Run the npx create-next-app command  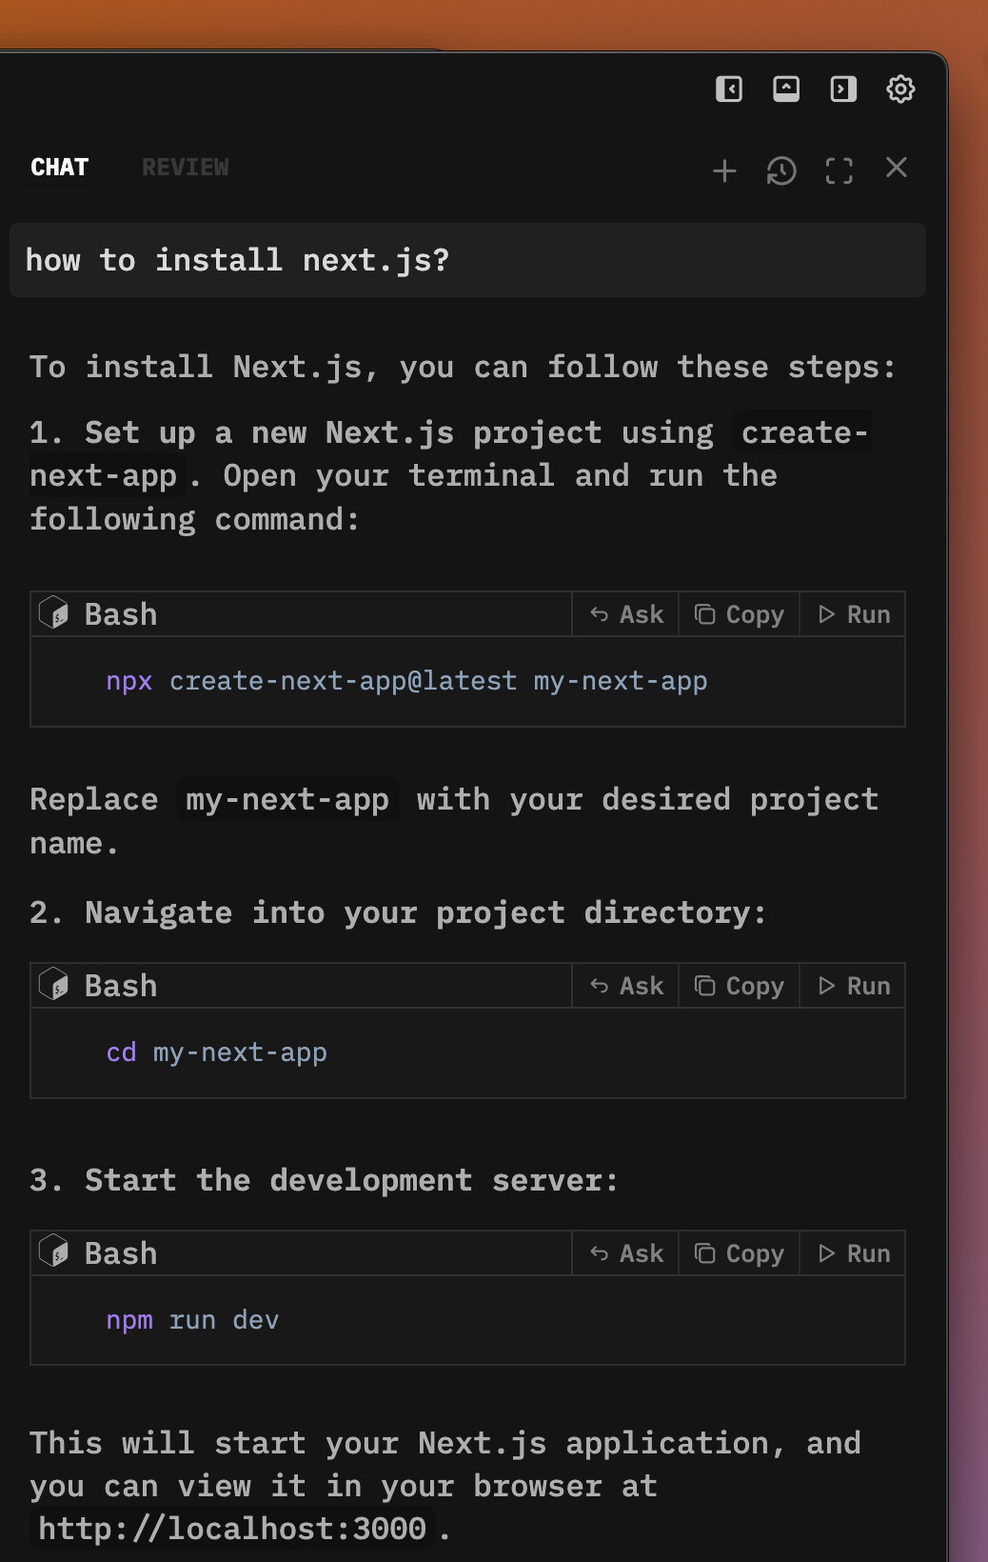coord(854,615)
